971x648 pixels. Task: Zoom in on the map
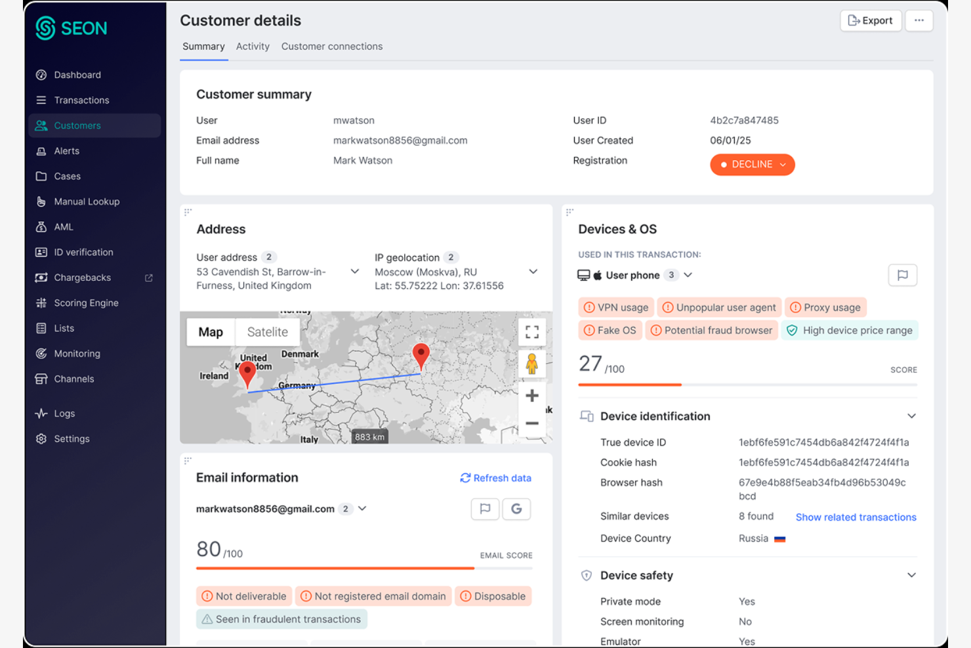pyautogui.click(x=532, y=396)
